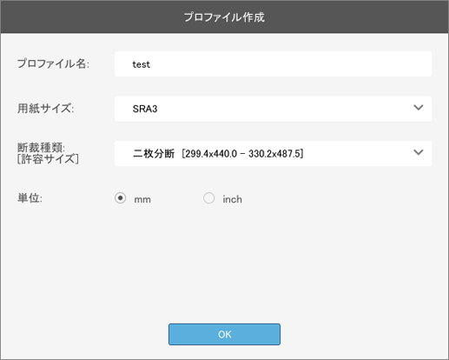The image size is (449, 360).
Task: Confirm profile creation with OK button
Action: pos(224,334)
